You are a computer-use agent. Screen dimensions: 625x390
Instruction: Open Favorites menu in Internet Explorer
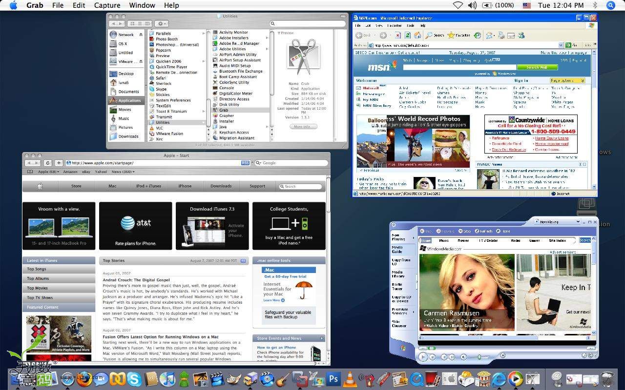point(395,25)
